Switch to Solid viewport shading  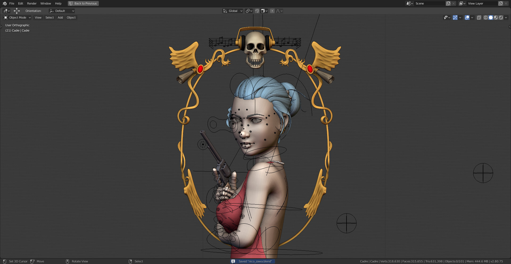[491, 18]
